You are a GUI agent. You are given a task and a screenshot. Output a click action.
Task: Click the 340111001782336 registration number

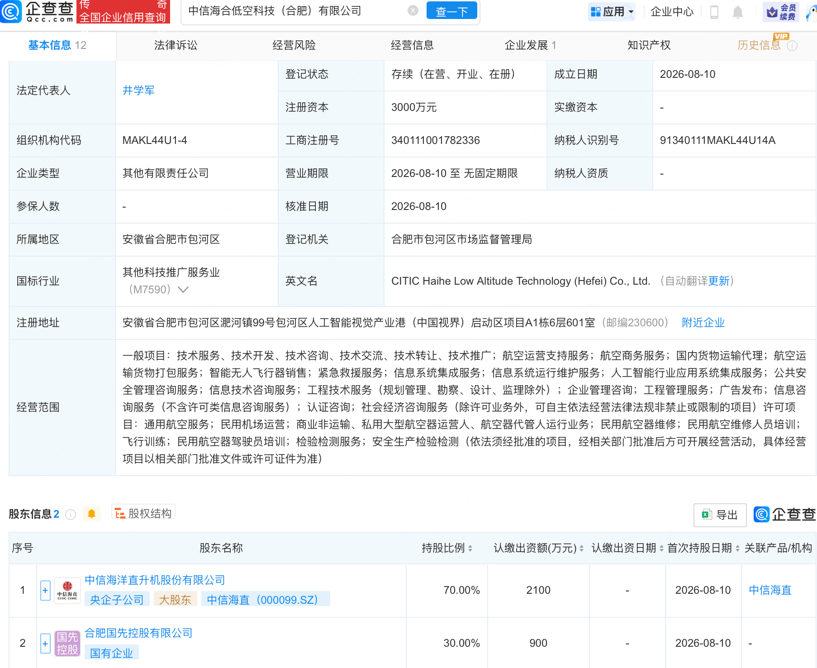435,140
